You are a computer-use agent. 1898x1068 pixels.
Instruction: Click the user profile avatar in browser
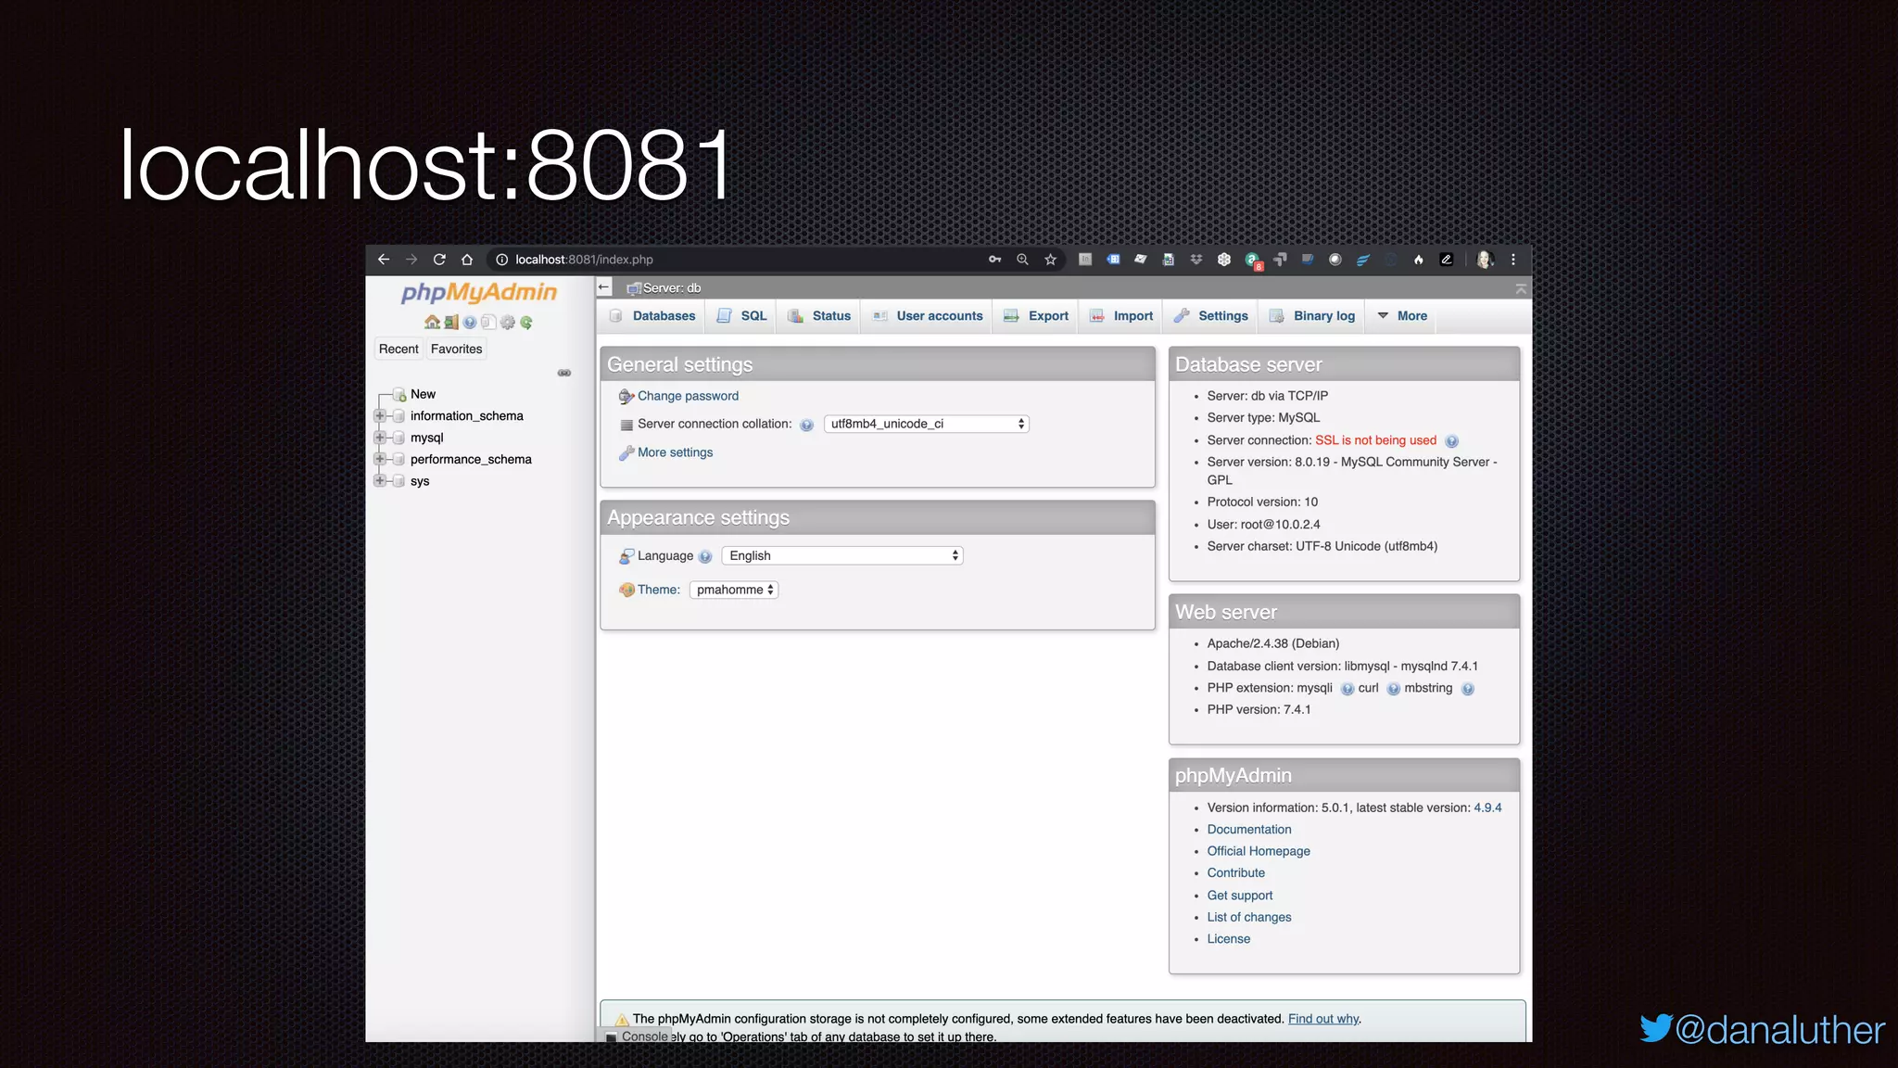point(1485,260)
